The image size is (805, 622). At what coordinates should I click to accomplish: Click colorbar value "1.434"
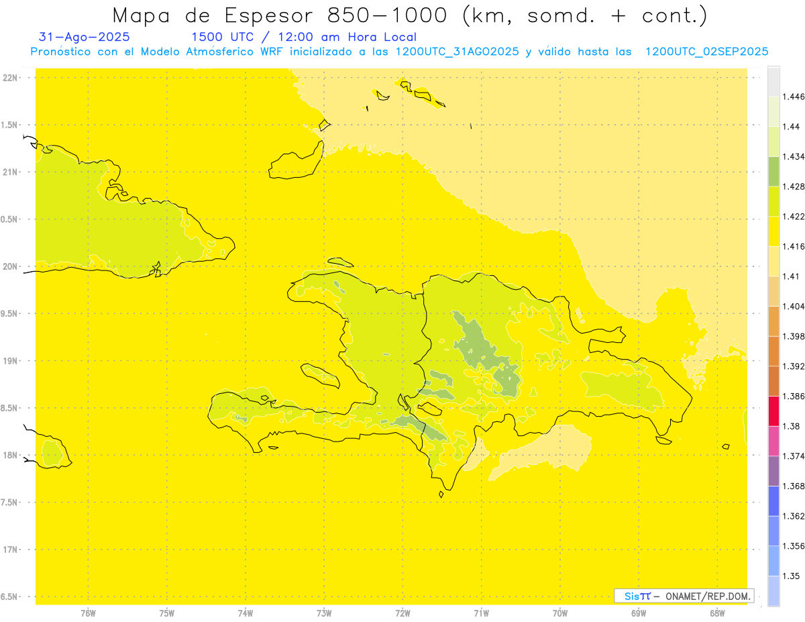[x=794, y=156]
